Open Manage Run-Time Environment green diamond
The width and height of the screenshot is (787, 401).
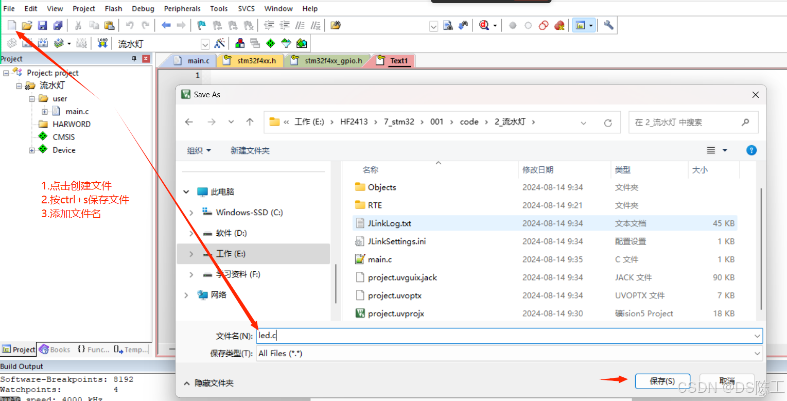(x=271, y=43)
